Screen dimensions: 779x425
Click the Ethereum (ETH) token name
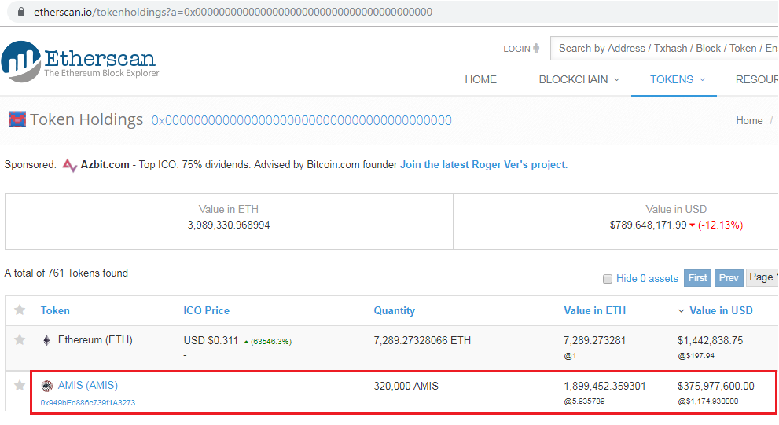95,339
